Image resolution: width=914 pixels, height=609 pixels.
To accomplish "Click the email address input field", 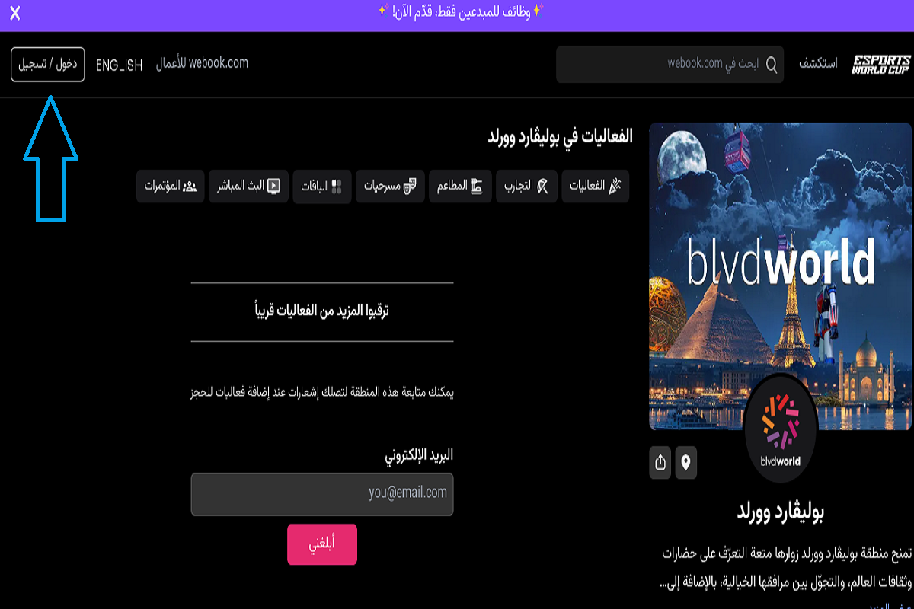I will click(321, 494).
